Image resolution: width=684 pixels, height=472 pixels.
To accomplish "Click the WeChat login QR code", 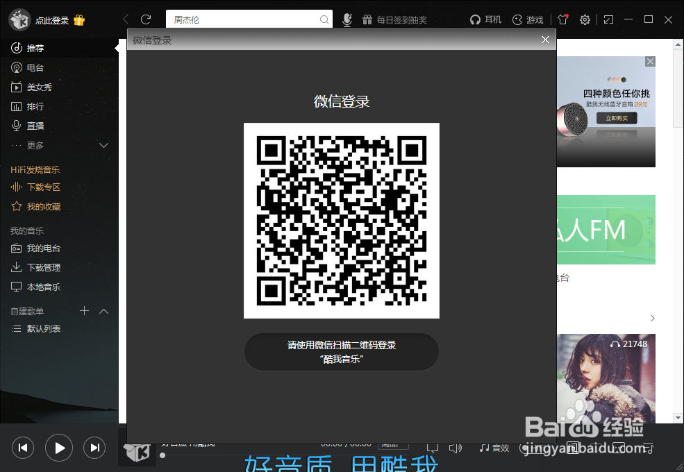I will tap(342, 221).
